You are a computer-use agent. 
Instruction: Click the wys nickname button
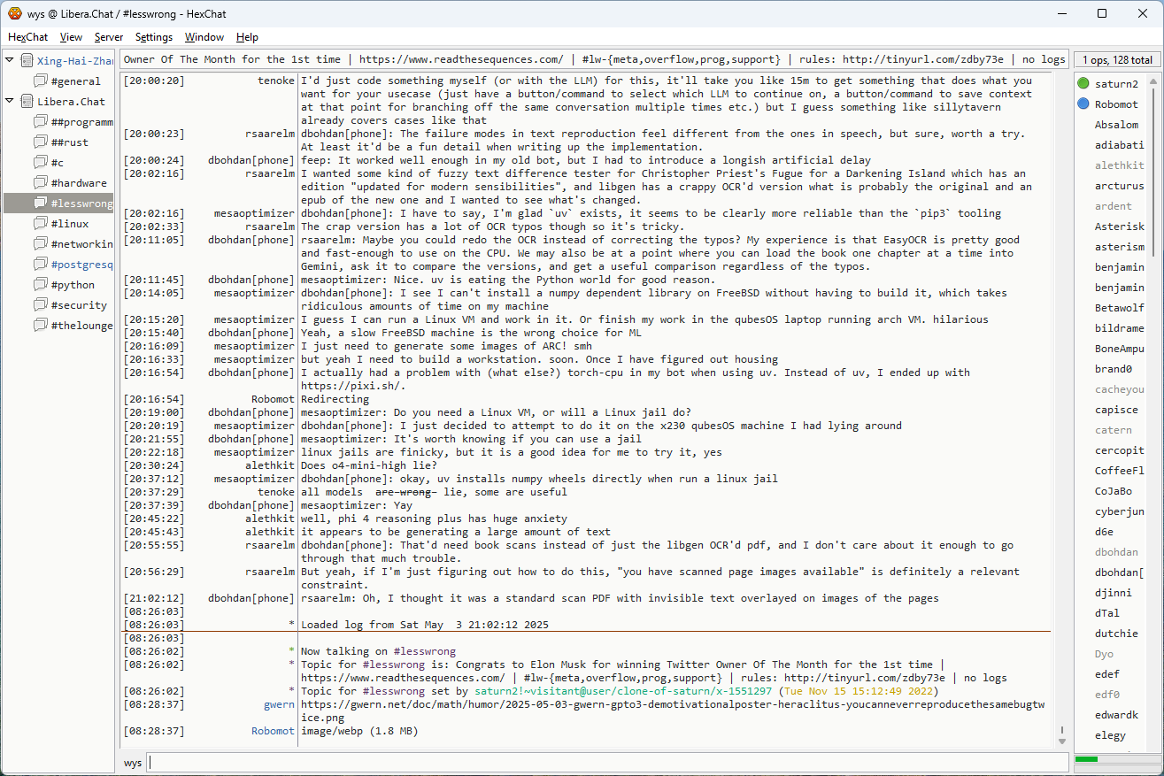[x=133, y=763]
